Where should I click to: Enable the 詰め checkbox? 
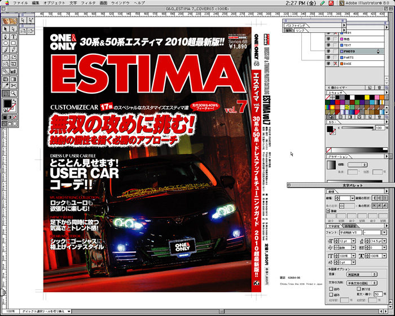pos(331,289)
